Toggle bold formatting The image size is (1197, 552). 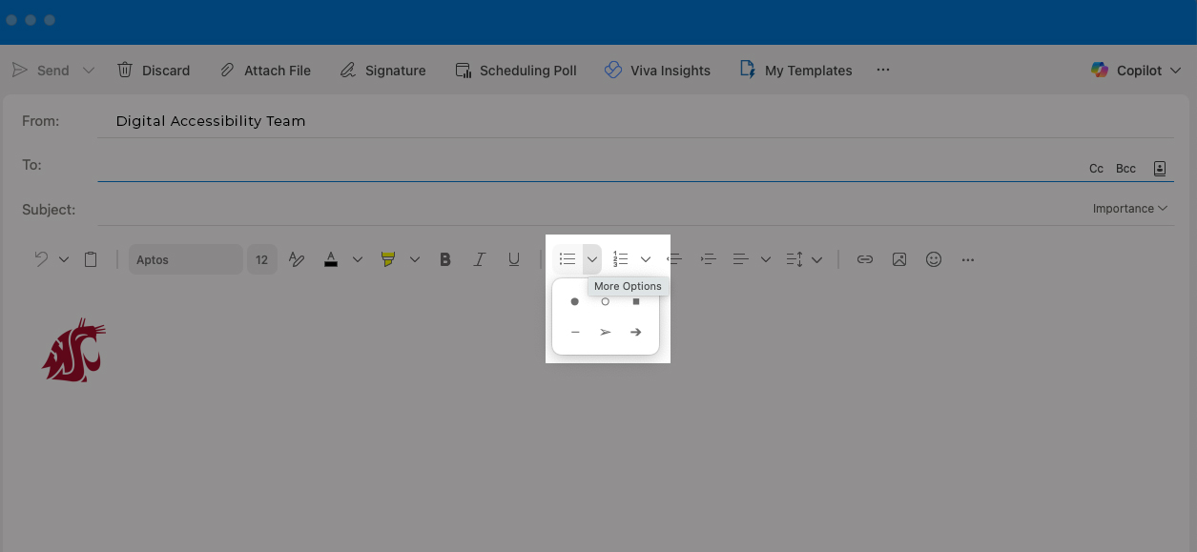[x=444, y=259]
